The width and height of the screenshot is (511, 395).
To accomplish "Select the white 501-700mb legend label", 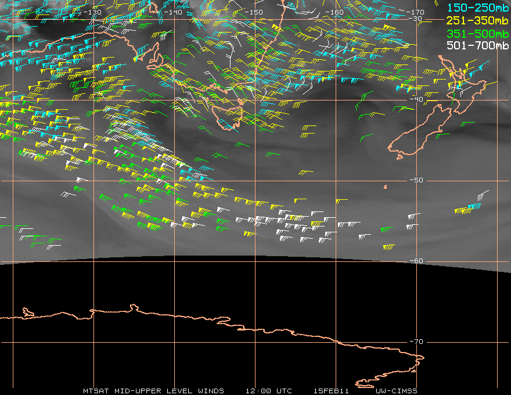I will click(x=477, y=45).
